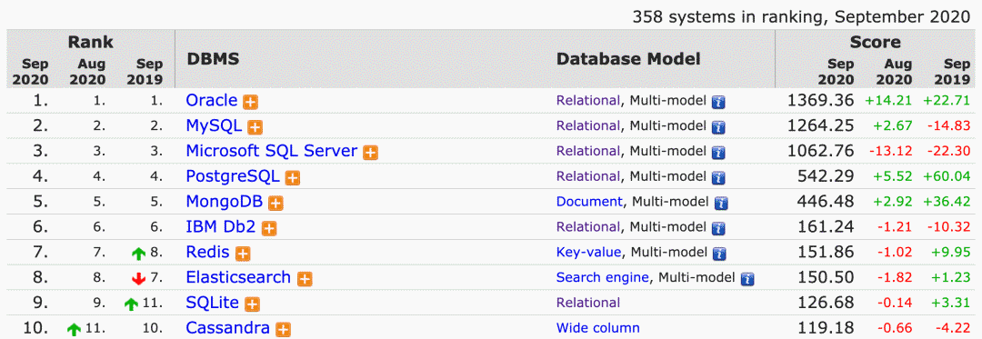
Task: Click the Relational link in MySQL row
Action: point(588,125)
